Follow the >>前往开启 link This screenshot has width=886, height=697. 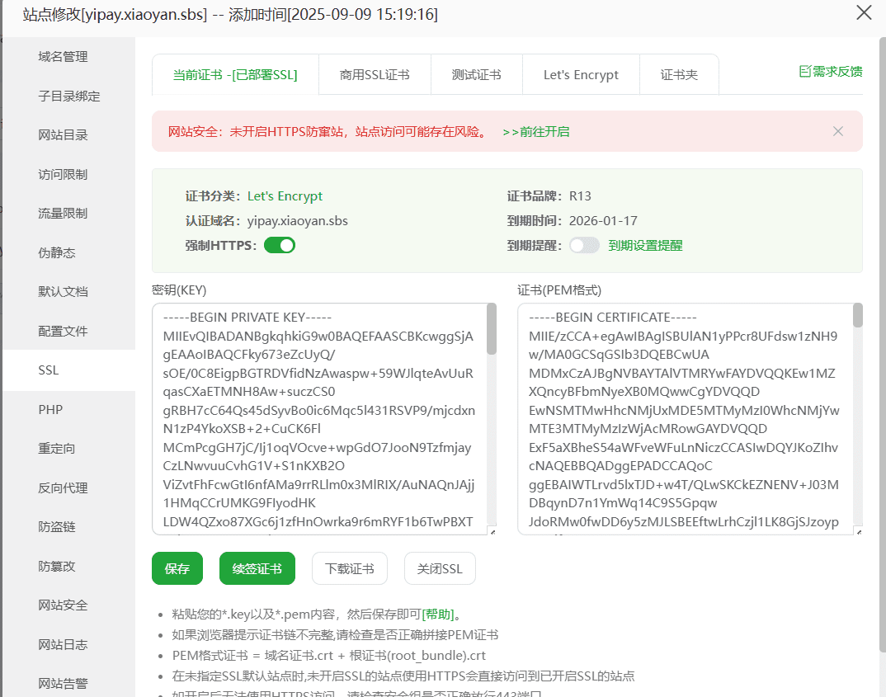click(535, 132)
